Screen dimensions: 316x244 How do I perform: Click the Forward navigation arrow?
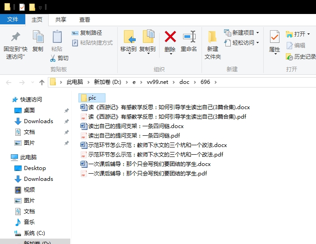(x=22, y=82)
